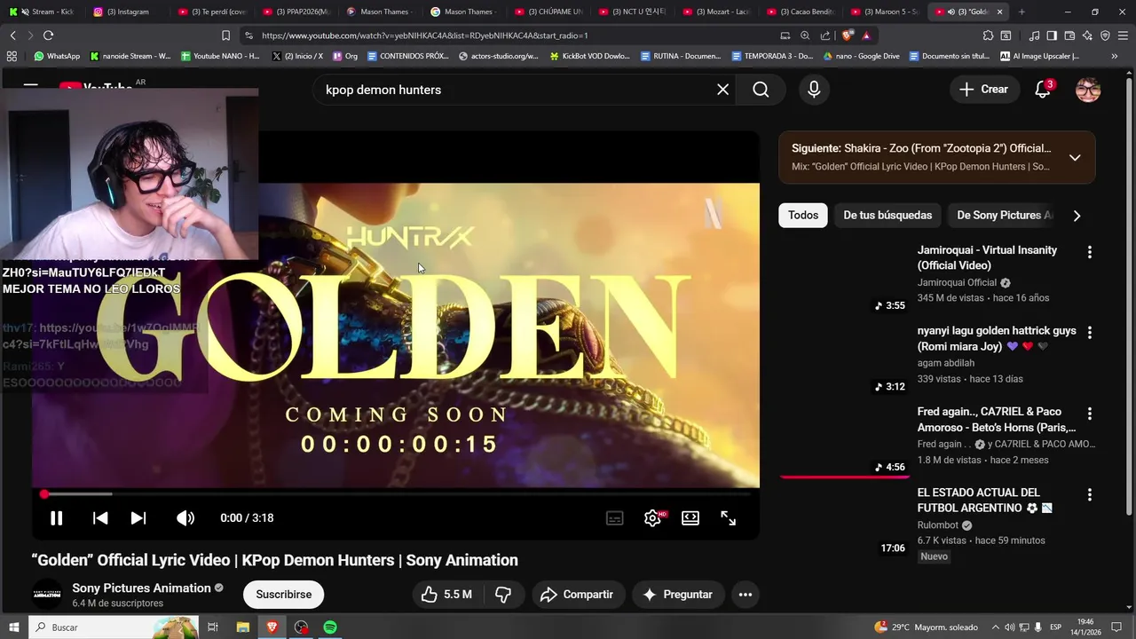The width and height of the screenshot is (1136, 639).
Task: Switch to theater mode
Action: click(x=690, y=518)
